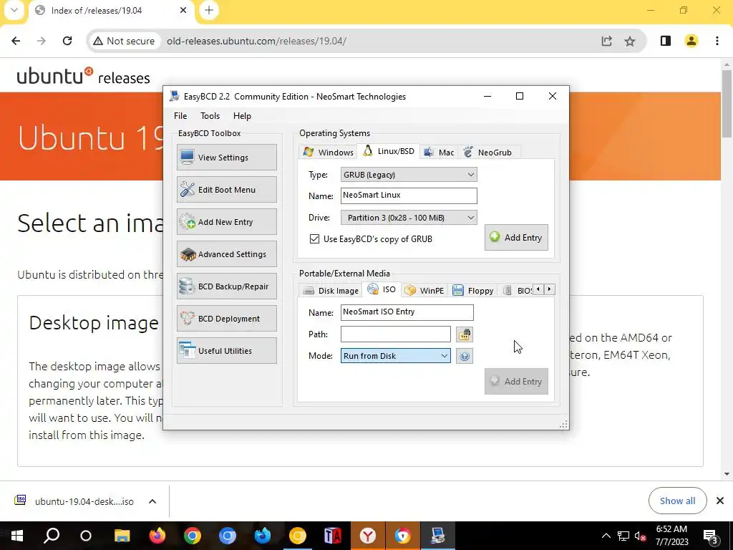This screenshot has width=733, height=550.
Task: Select the ISO media tab
Action: coord(382,289)
